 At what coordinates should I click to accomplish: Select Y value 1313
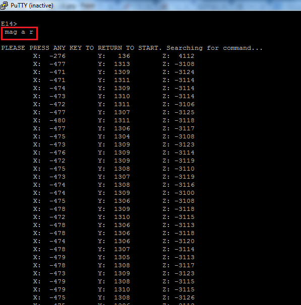pos(122,64)
